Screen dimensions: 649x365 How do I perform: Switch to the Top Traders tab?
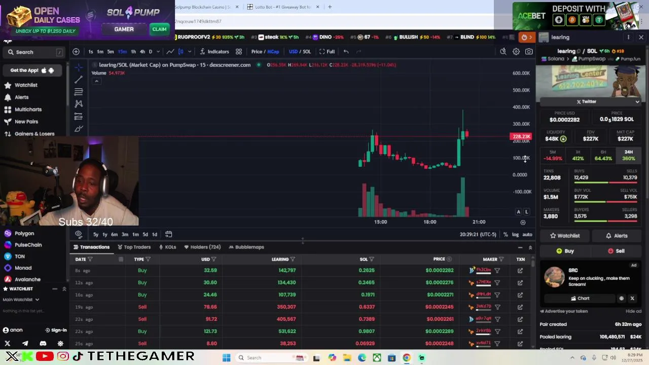pyautogui.click(x=134, y=247)
